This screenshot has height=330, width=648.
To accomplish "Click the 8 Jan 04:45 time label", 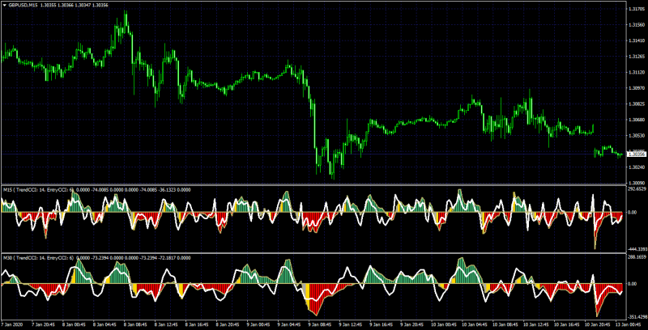I will (x=105, y=325).
